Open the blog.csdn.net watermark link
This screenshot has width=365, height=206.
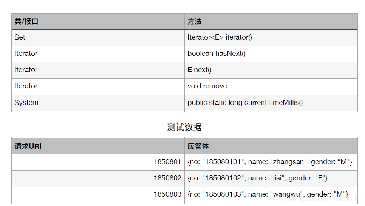click(x=318, y=199)
